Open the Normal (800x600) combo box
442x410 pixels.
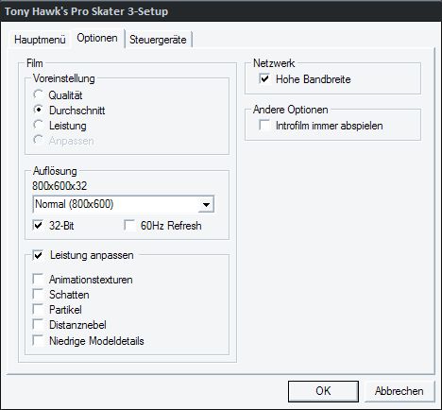point(123,204)
